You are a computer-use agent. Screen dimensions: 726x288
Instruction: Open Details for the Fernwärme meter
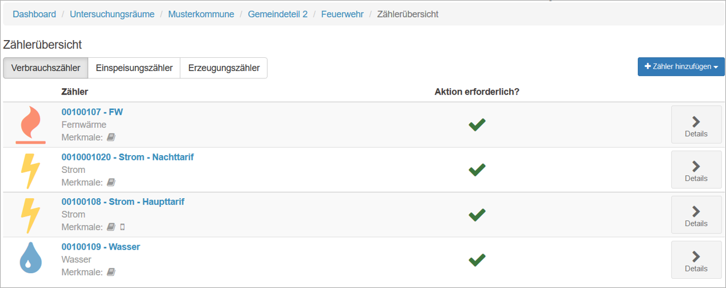[696, 124]
